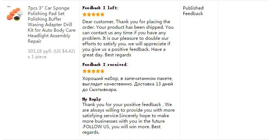Click the x 1 piece quantity text
This screenshot has width=269, height=140.
coord(37,57)
